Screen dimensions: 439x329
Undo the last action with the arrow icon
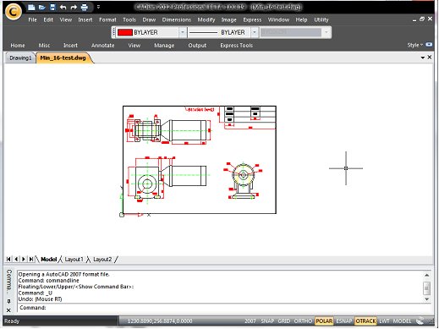[63, 8]
